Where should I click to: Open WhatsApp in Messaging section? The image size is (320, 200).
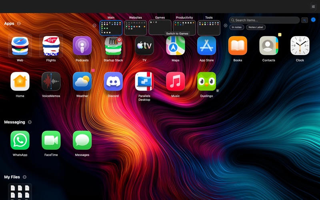click(20, 140)
